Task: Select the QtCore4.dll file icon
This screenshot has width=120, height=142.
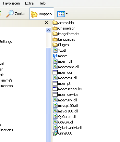Action: pyautogui.click(x=55, y=117)
